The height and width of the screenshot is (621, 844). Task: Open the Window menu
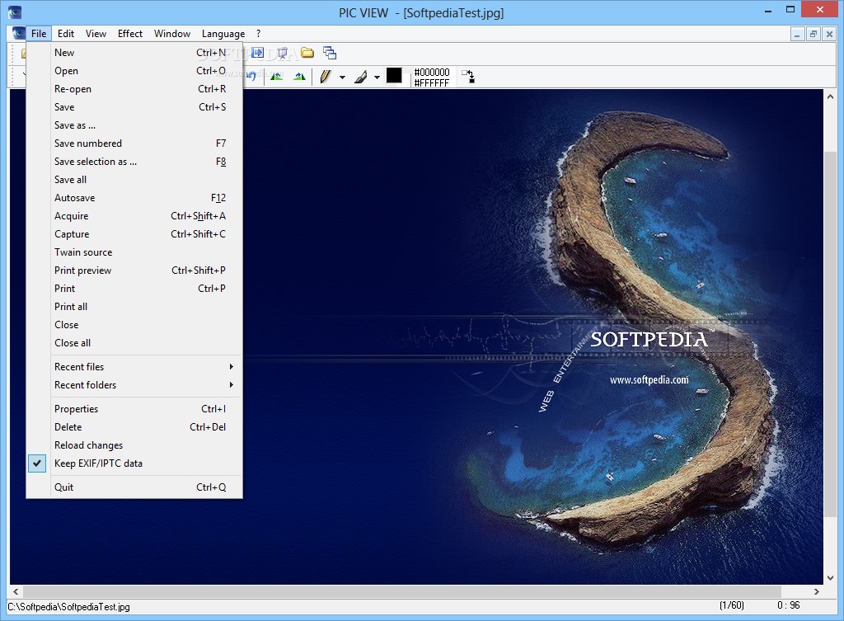pos(172,33)
